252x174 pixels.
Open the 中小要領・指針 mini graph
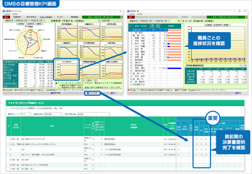click(89, 51)
